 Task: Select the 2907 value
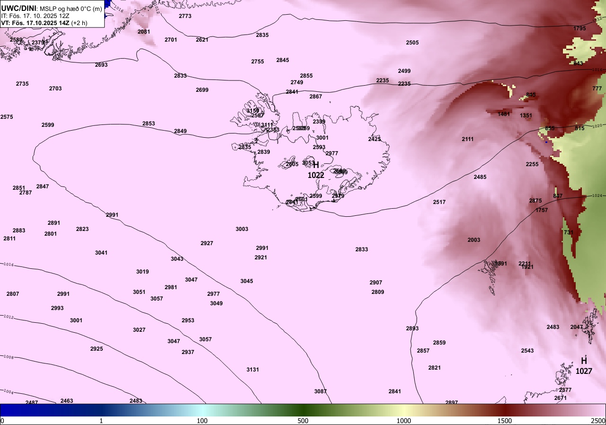376,283
